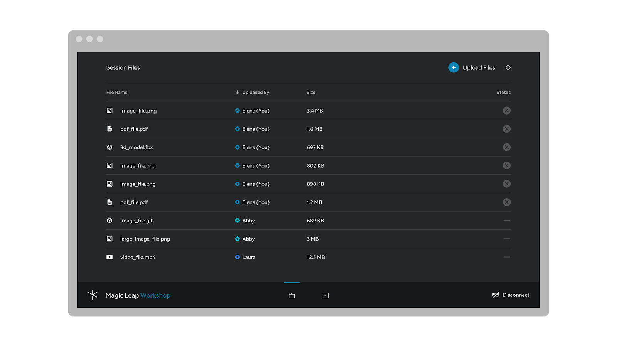Click image icon of the 802 KB file
Screen dimensions: 617x347
coord(110,165)
